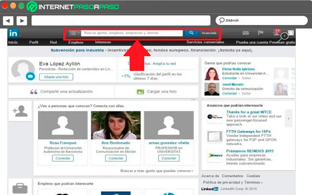Open the notifications flag icon
Screen dimensions: 312x195
pos(261,33)
